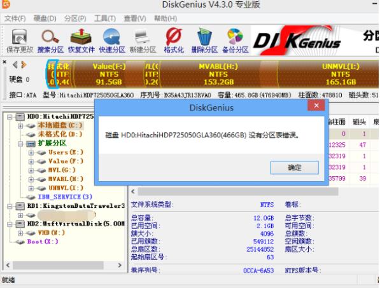The image size is (380, 288).
Task: Select MVABL (H:) in the disk tree
Action: pyautogui.click(x=66, y=179)
